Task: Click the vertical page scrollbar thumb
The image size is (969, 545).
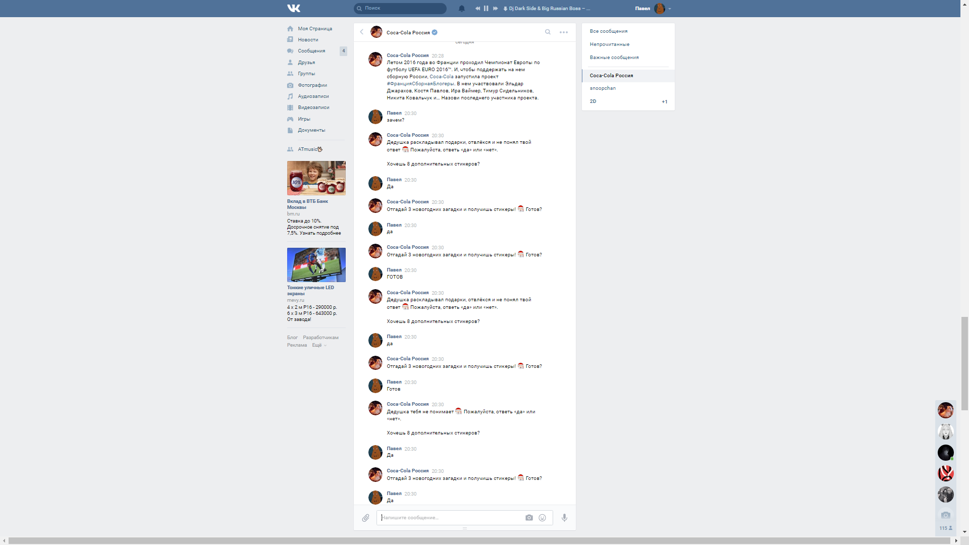Action: coord(964,363)
